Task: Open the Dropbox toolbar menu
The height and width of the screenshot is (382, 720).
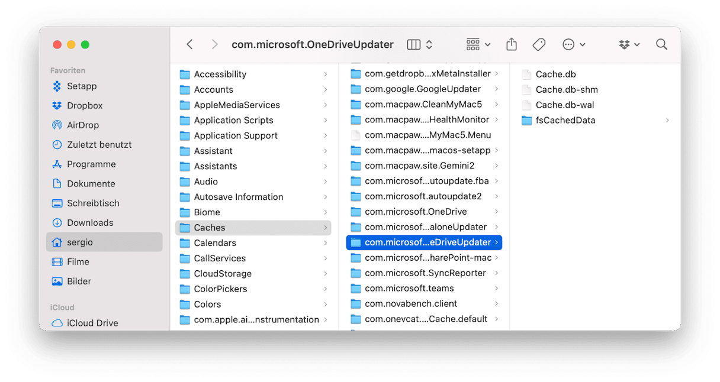Action: (629, 45)
